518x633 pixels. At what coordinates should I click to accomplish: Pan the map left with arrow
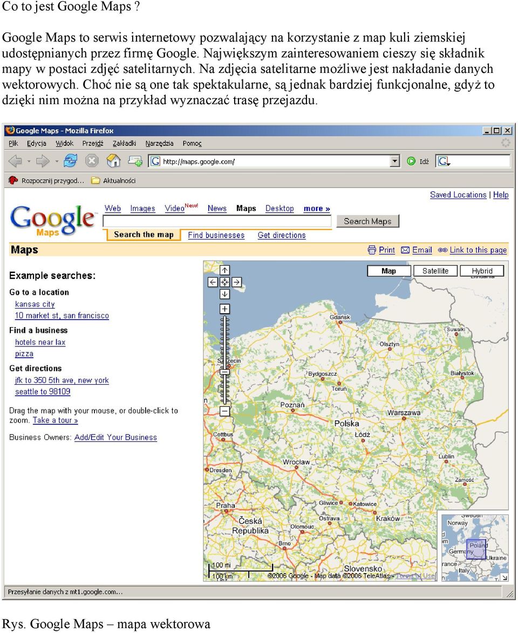click(x=213, y=282)
